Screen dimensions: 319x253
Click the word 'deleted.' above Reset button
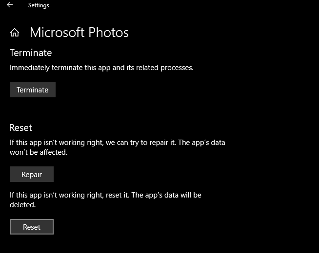(22, 205)
